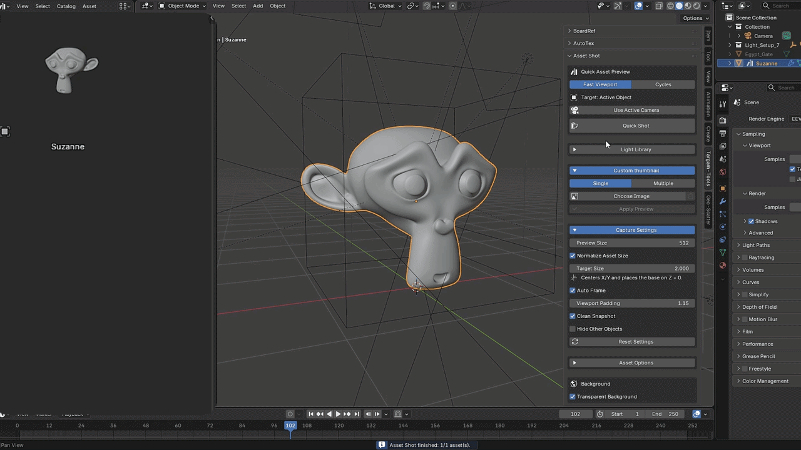Screen dimensions: 801x450
Task: Toggle Transparent Background checkbox
Action: coord(573,397)
